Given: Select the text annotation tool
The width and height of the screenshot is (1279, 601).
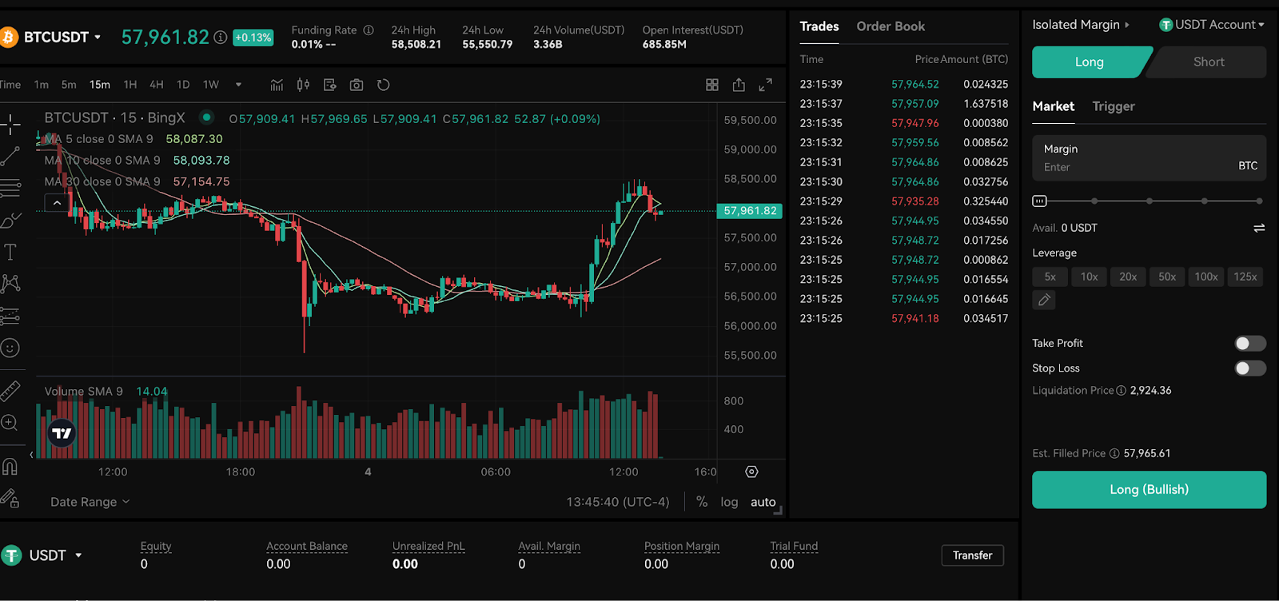Looking at the screenshot, I should pyautogui.click(x=10, y=253).
